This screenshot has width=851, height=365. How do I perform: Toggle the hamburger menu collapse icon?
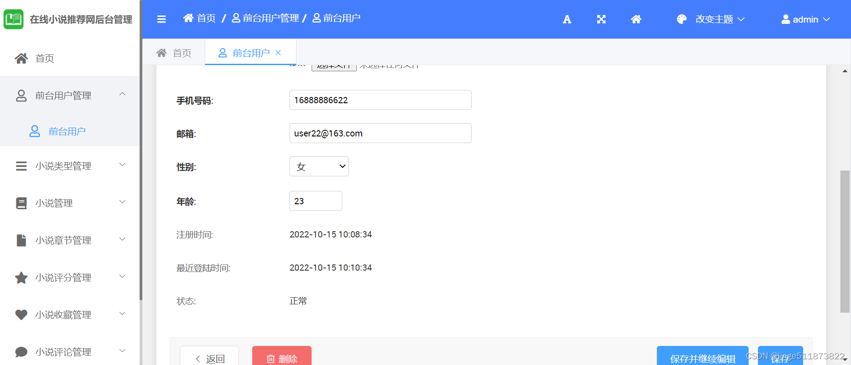coord(161,19)
